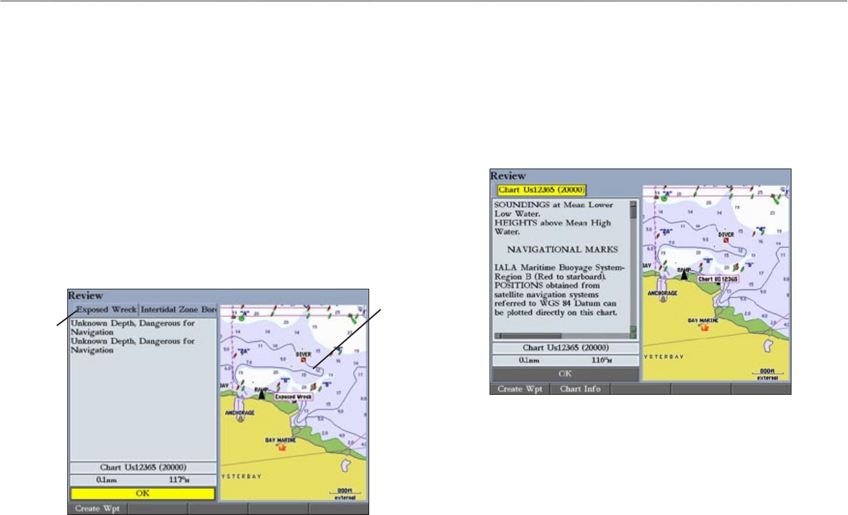Click the ANCHORAGE anchor icon on Chart Info map
This screenshot has width=848, height=515.
coord(662,299)
